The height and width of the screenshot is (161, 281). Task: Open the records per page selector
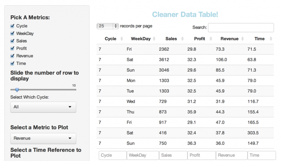(x=108, y=26)
